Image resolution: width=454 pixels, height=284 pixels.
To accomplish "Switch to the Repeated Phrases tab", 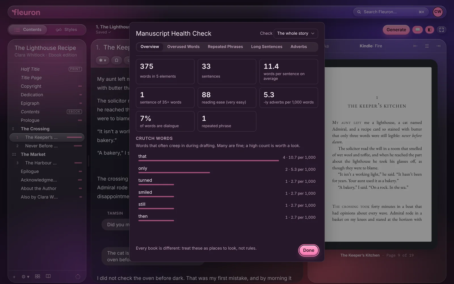I will point(225,47).
